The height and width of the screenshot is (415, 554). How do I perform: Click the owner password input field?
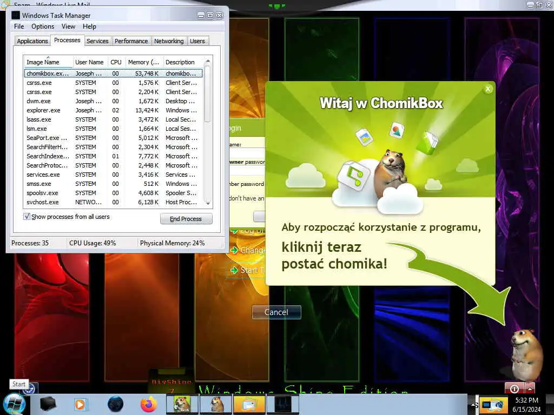coord(247,170)
